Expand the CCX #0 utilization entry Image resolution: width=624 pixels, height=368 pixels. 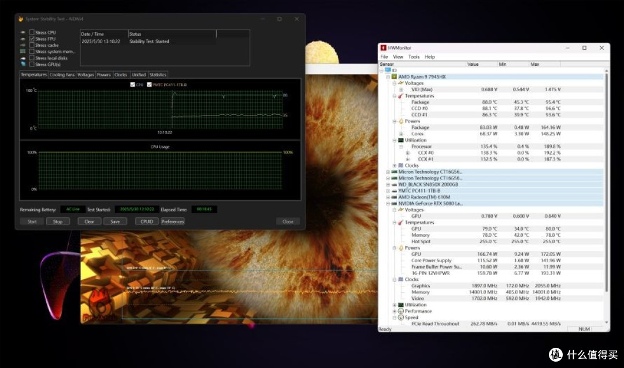click(x=407, y=153)
